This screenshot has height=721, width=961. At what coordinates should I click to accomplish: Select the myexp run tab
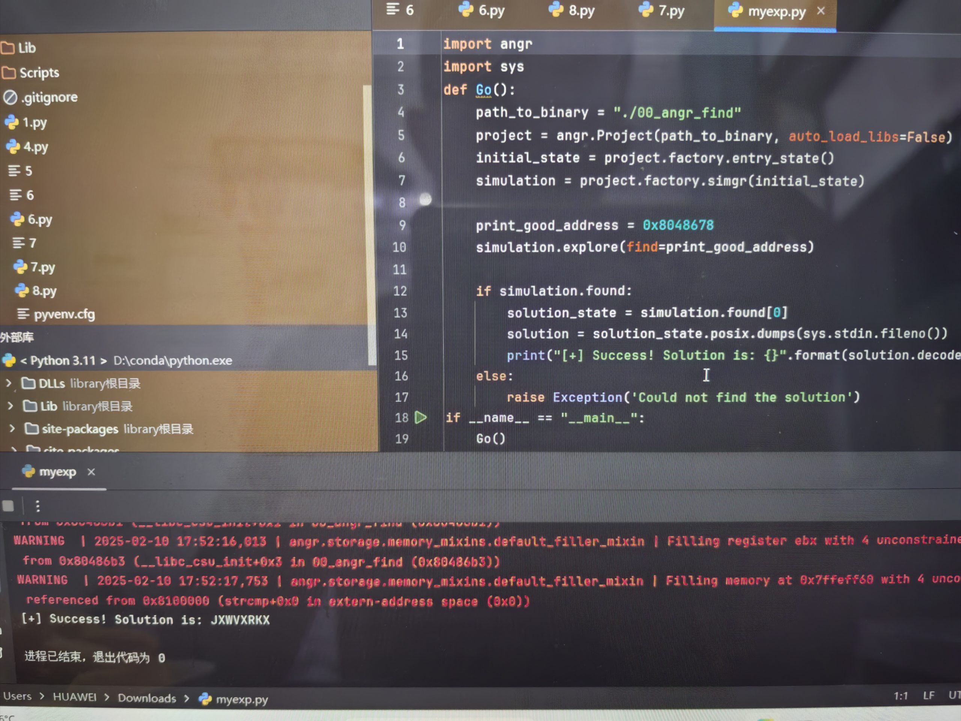50,472
